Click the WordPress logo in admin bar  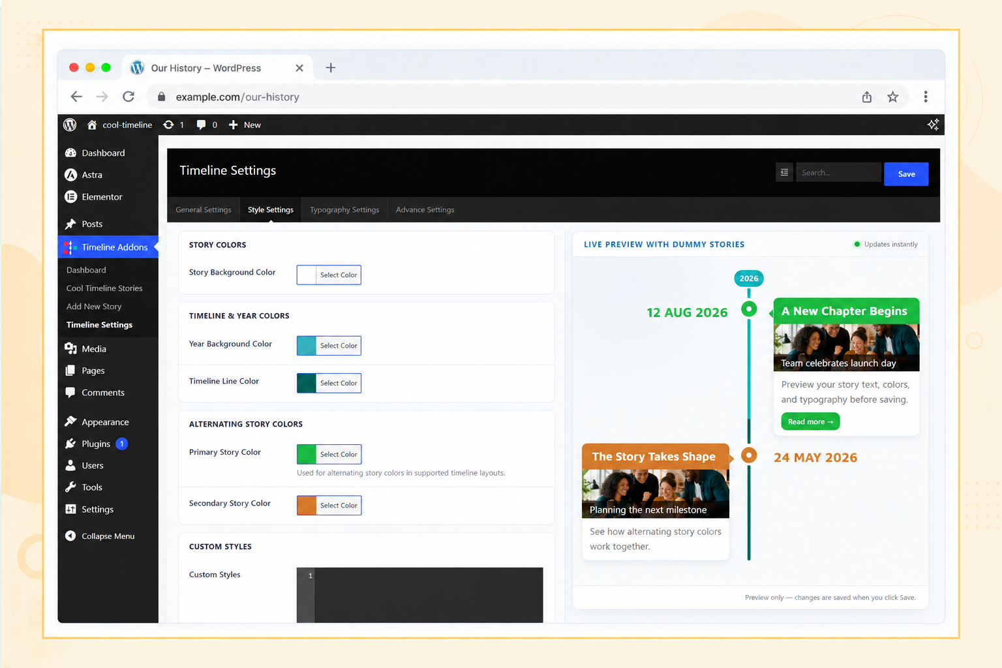coord(70,125)
